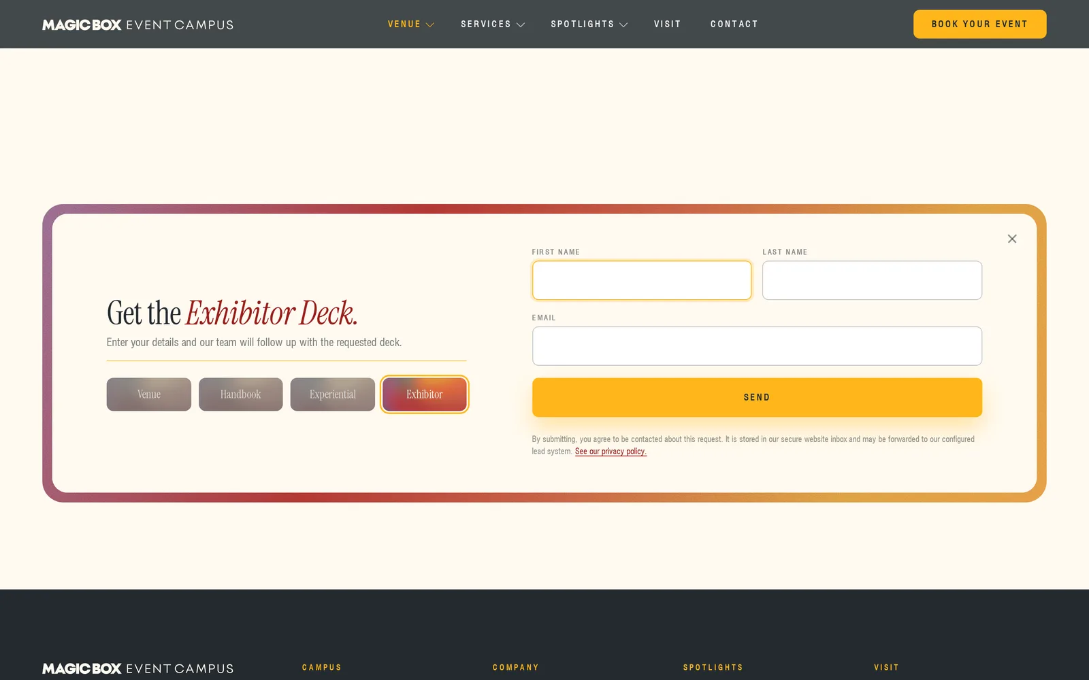The height and width of the screenshot is (680, 1089).
Task: Click the Company footer heading
Action: [x=516, y=668]
